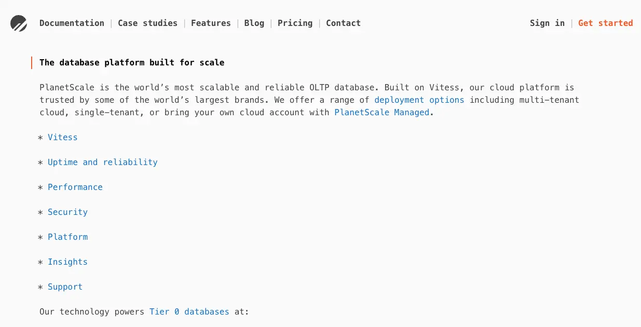Open the deployment options link
This screenshot has width=641, height=327.
pyautogui.click(x=419, y=100)
